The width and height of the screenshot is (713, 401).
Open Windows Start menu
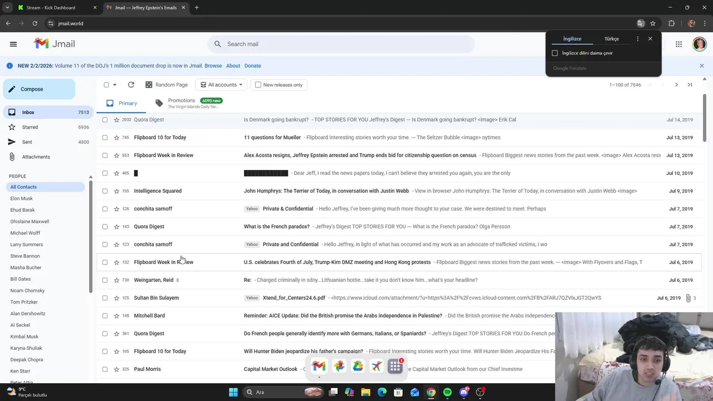(x=233, y=392)
